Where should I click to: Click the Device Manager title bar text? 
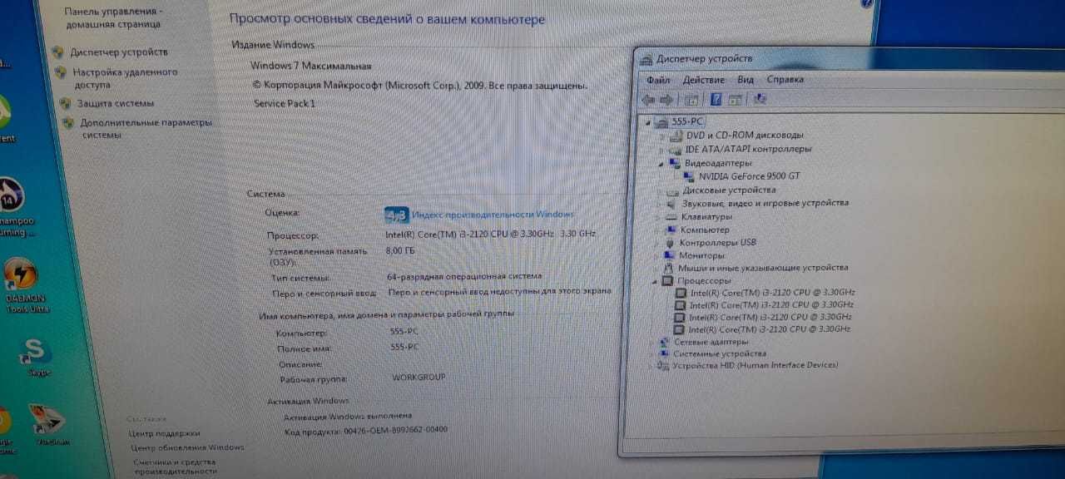(704, 58)
